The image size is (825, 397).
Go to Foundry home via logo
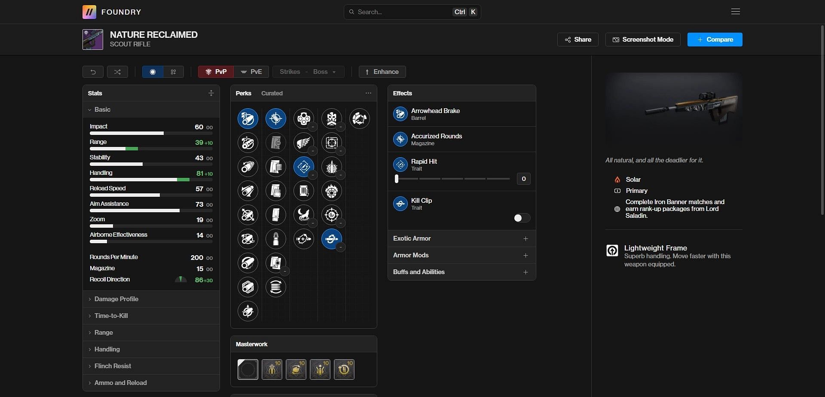tap(112, 12)
